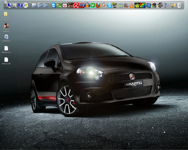This screenshot has height=150, width=188.
Task: Launch Windows Live Messenger icon
Action: click(120, 5)
